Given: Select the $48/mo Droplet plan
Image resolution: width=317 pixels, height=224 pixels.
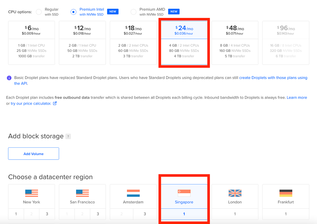Looking at the screenshot, I should click(x=235, y=42).
